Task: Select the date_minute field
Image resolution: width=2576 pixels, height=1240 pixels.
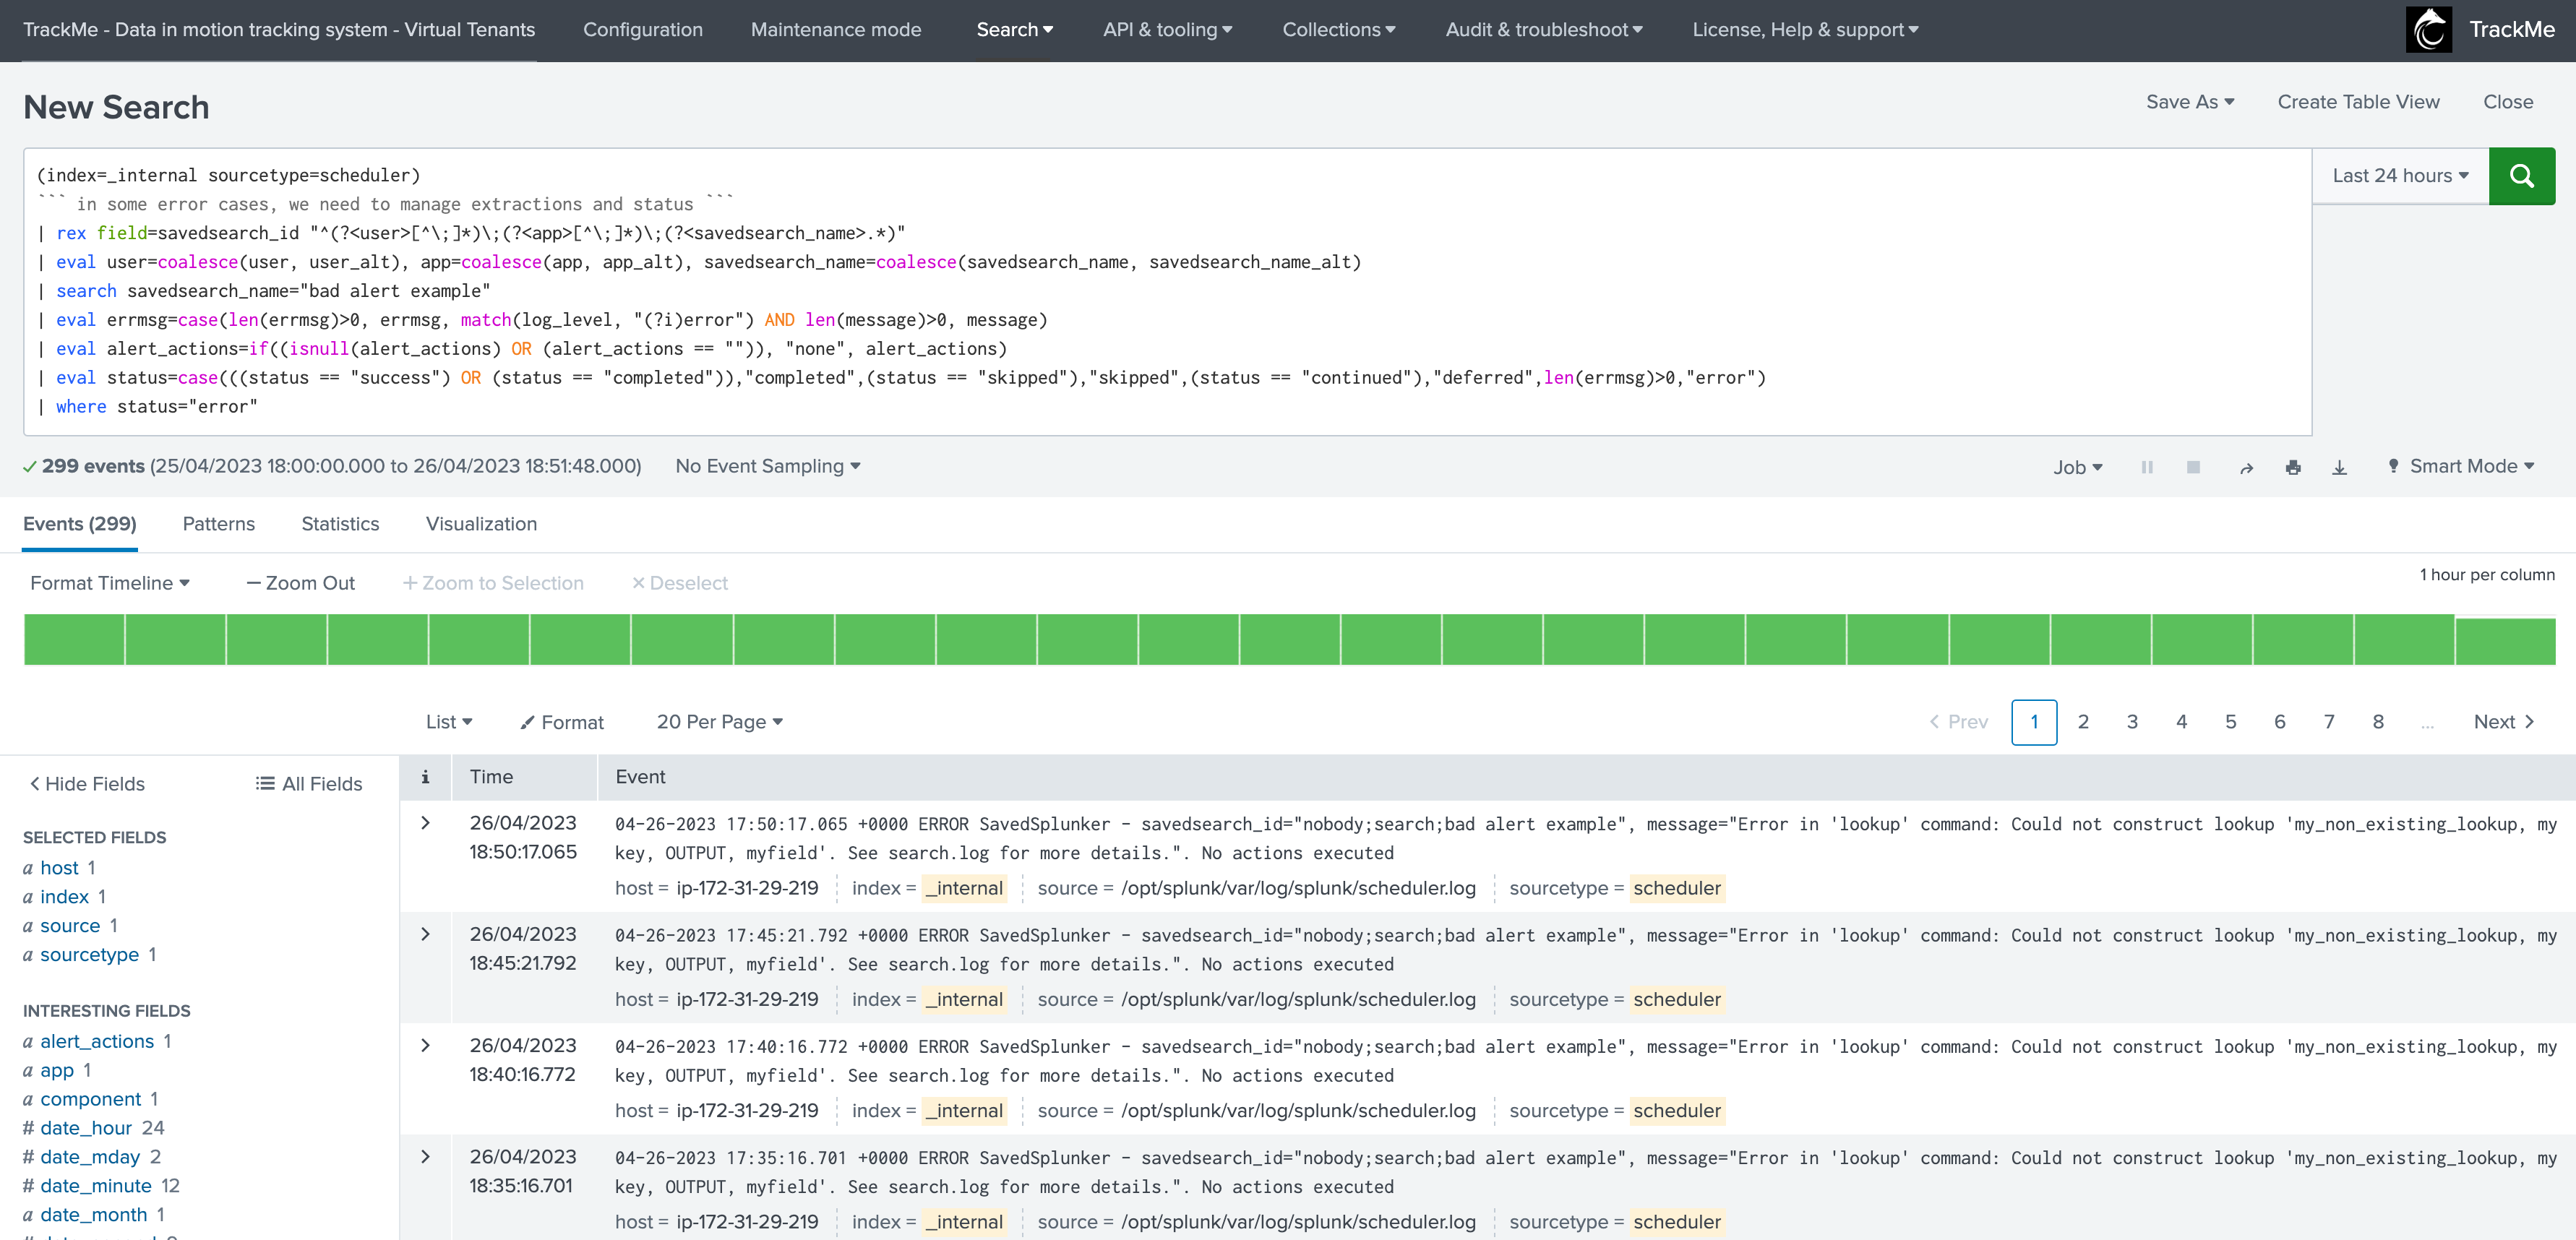Action: (96, 1186)
